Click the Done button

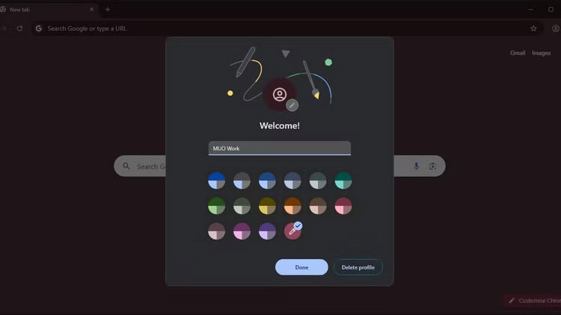point(301,267)
